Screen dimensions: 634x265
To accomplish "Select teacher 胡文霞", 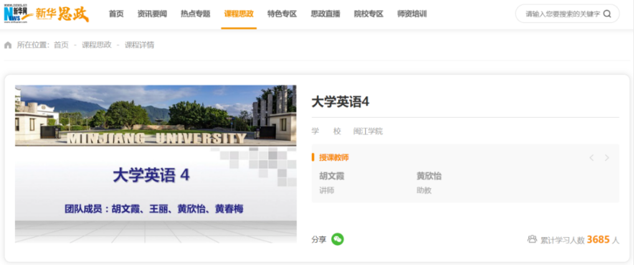I will click(331, 176).
